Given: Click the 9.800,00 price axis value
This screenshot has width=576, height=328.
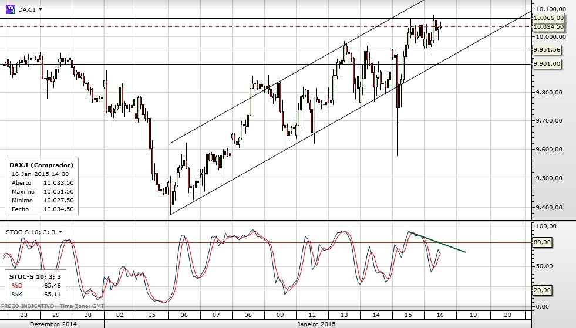Looking at the screenshot, I should (x=549, y=92).
